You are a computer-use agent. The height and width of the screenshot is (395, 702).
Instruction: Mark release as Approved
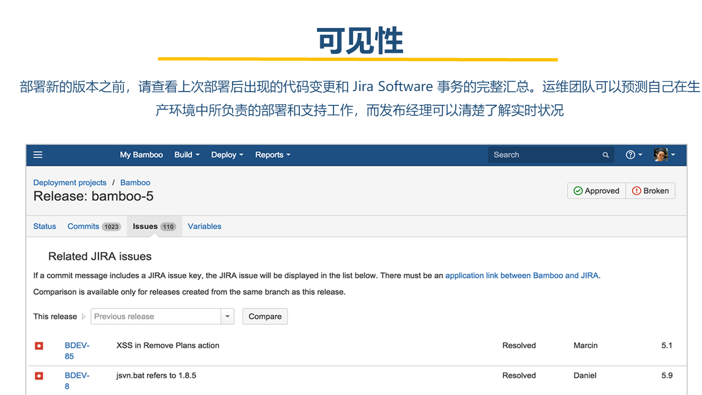point(596,191)
